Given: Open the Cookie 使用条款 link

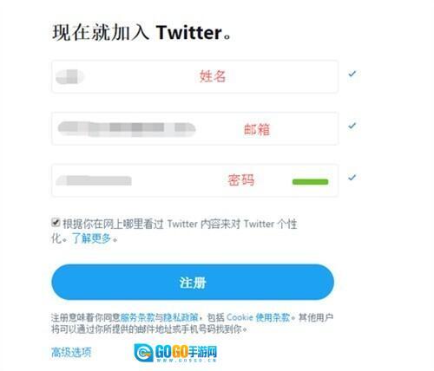Looking at the screenshot, I should point(259,317).
